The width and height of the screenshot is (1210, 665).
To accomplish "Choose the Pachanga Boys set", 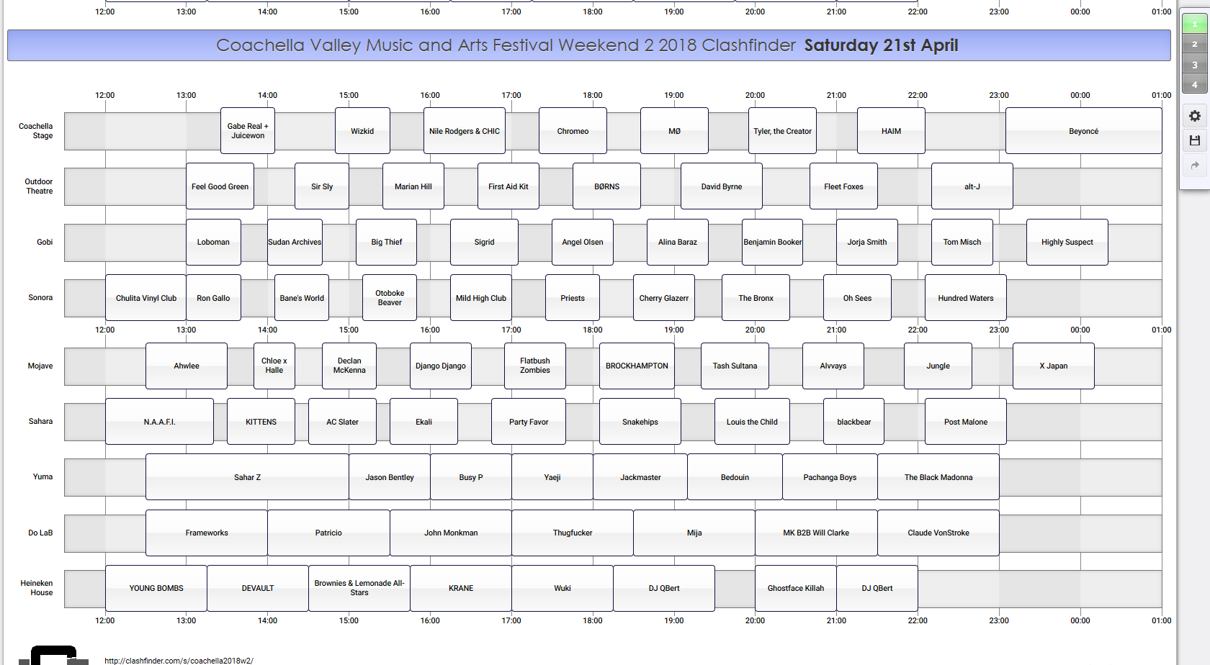I will coord(830,477).
